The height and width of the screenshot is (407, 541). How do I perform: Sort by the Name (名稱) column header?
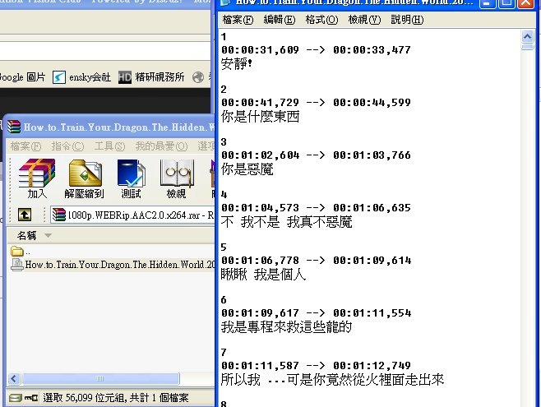click(x=27, y=236)
